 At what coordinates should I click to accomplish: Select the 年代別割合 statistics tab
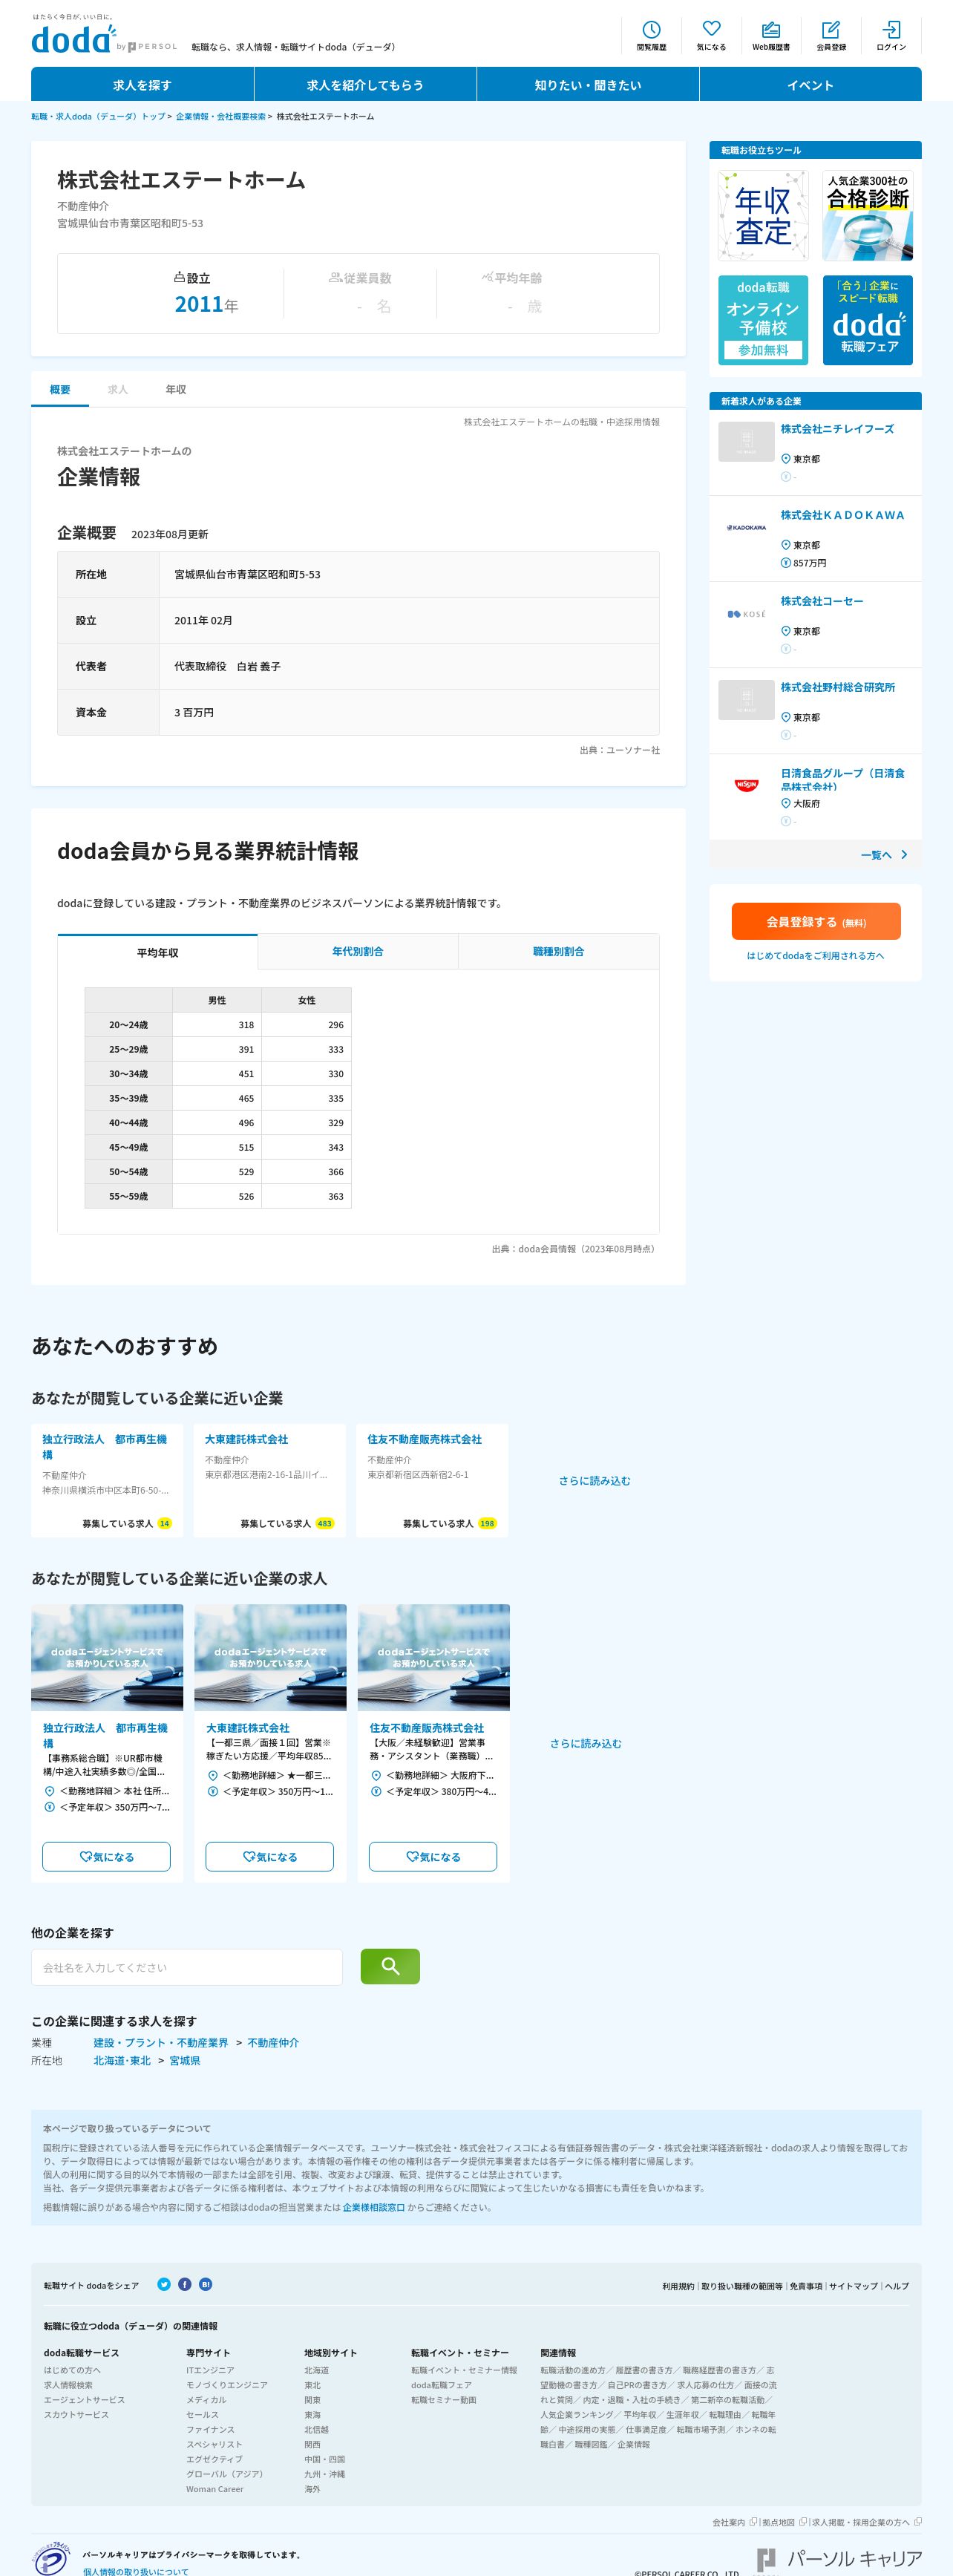point(358,951)
